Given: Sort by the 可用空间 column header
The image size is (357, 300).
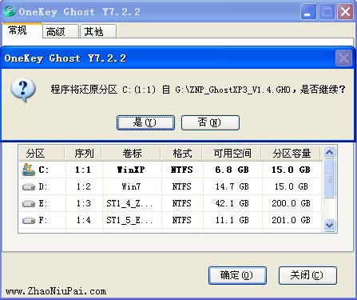Looking at the screenshot, I should tap(232, 154).
